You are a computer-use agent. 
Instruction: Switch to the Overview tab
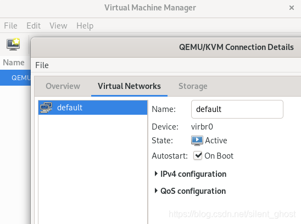pyautogui.click(x=63, y=86)
